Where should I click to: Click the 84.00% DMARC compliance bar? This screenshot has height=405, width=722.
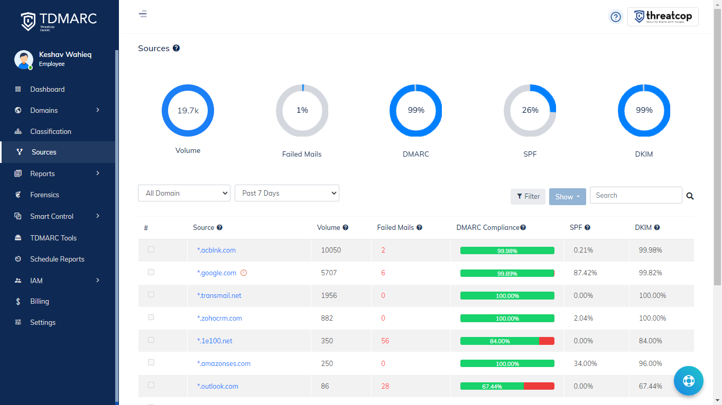coord(507,341)
